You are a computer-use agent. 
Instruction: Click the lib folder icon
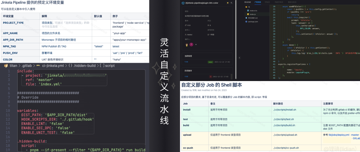coord(246,7)
